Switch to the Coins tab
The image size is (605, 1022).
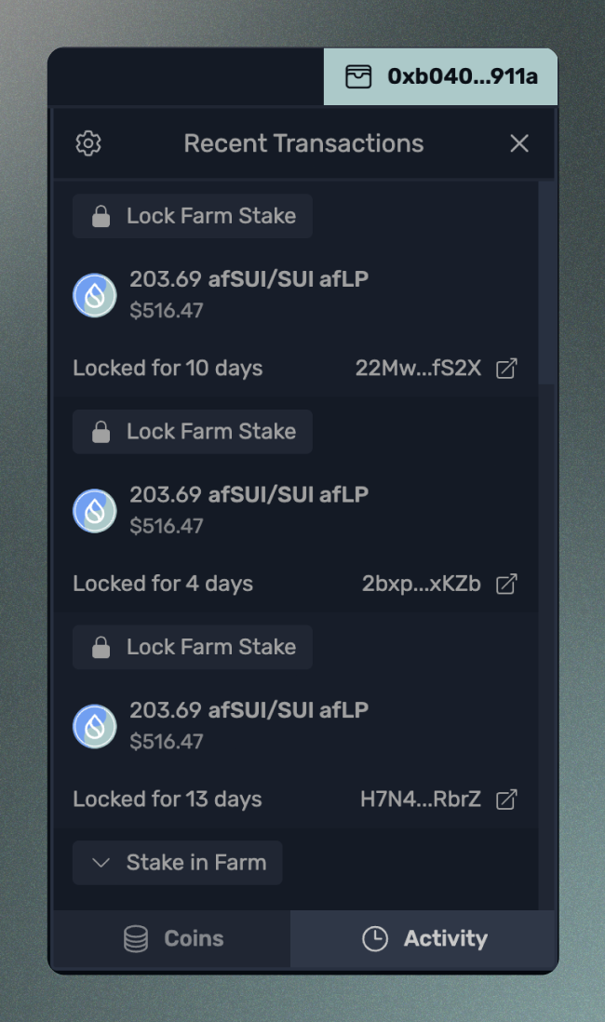tap(173, 938)
